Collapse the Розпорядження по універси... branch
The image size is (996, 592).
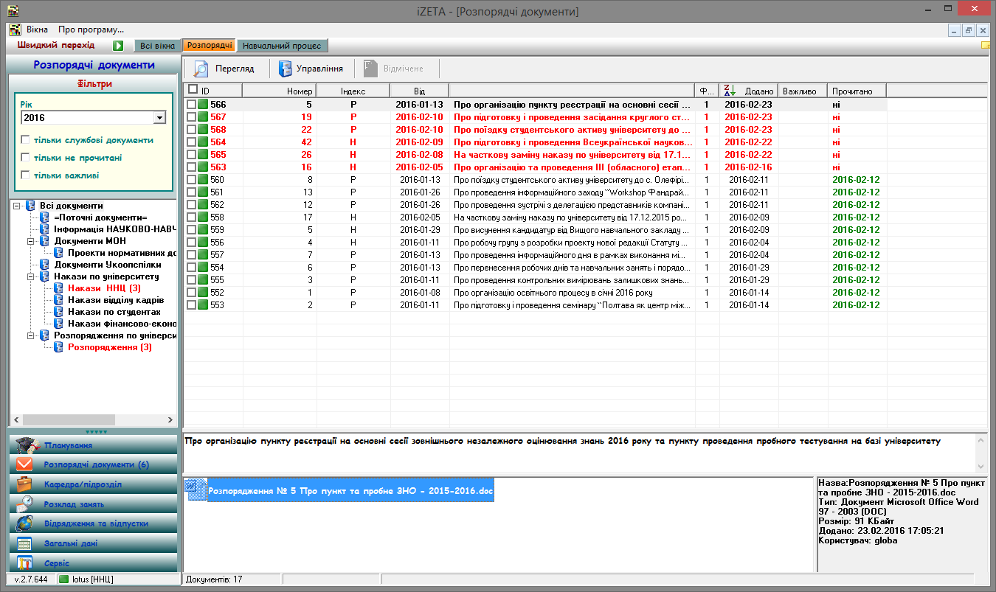(x=31, y=335)
